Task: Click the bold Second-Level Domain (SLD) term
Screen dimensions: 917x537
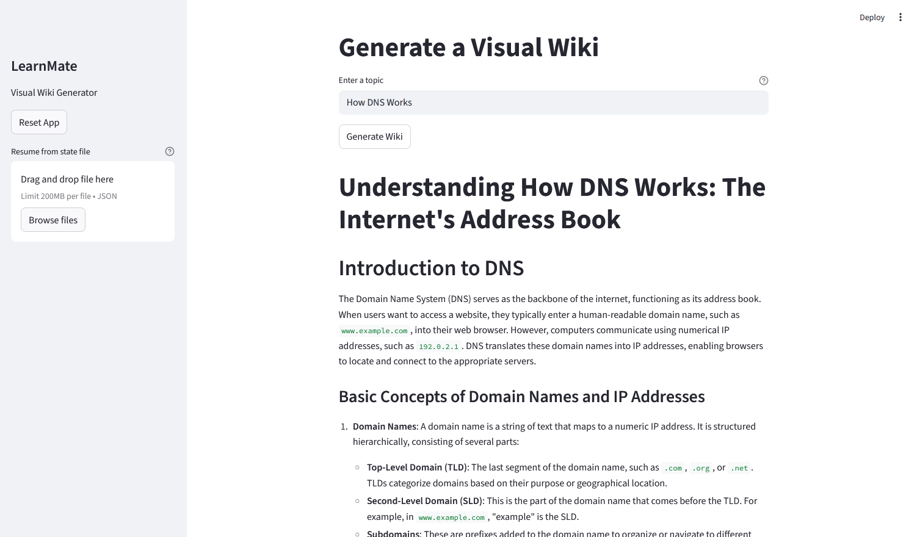Action: click(x=424, y=501)
